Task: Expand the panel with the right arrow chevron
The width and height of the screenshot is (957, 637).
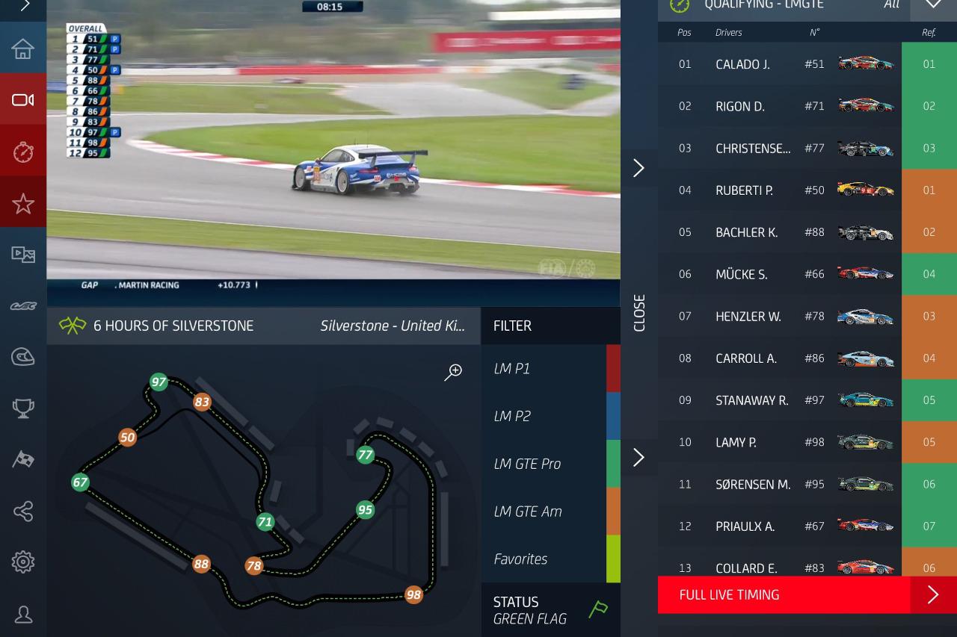Action: [x=638, y=168]
